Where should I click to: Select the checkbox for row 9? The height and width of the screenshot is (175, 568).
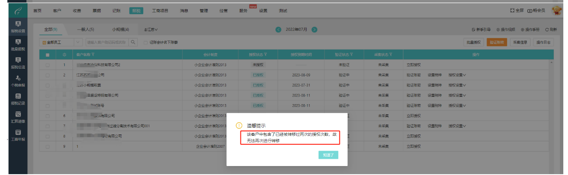tap(48, 146)
